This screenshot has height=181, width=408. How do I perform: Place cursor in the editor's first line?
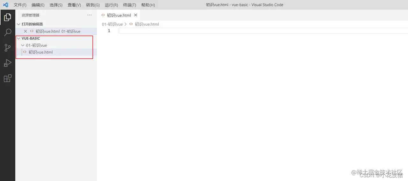pos(263,31)
